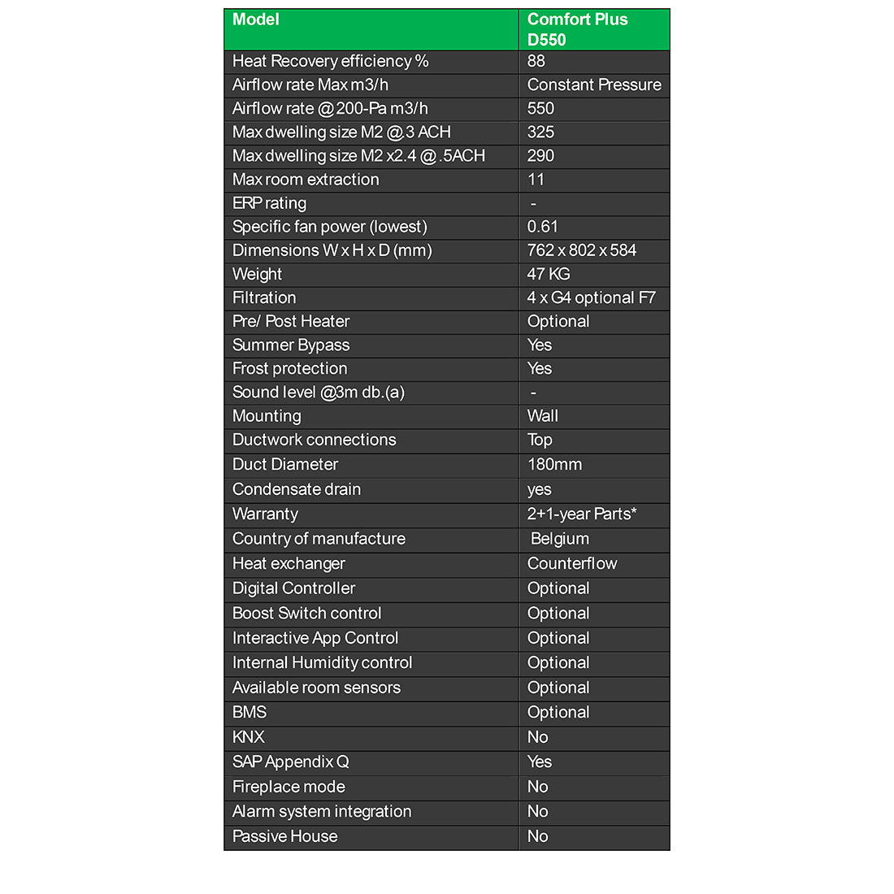Click the Passive House row label
Screen dimensions: 894x894
284,836
